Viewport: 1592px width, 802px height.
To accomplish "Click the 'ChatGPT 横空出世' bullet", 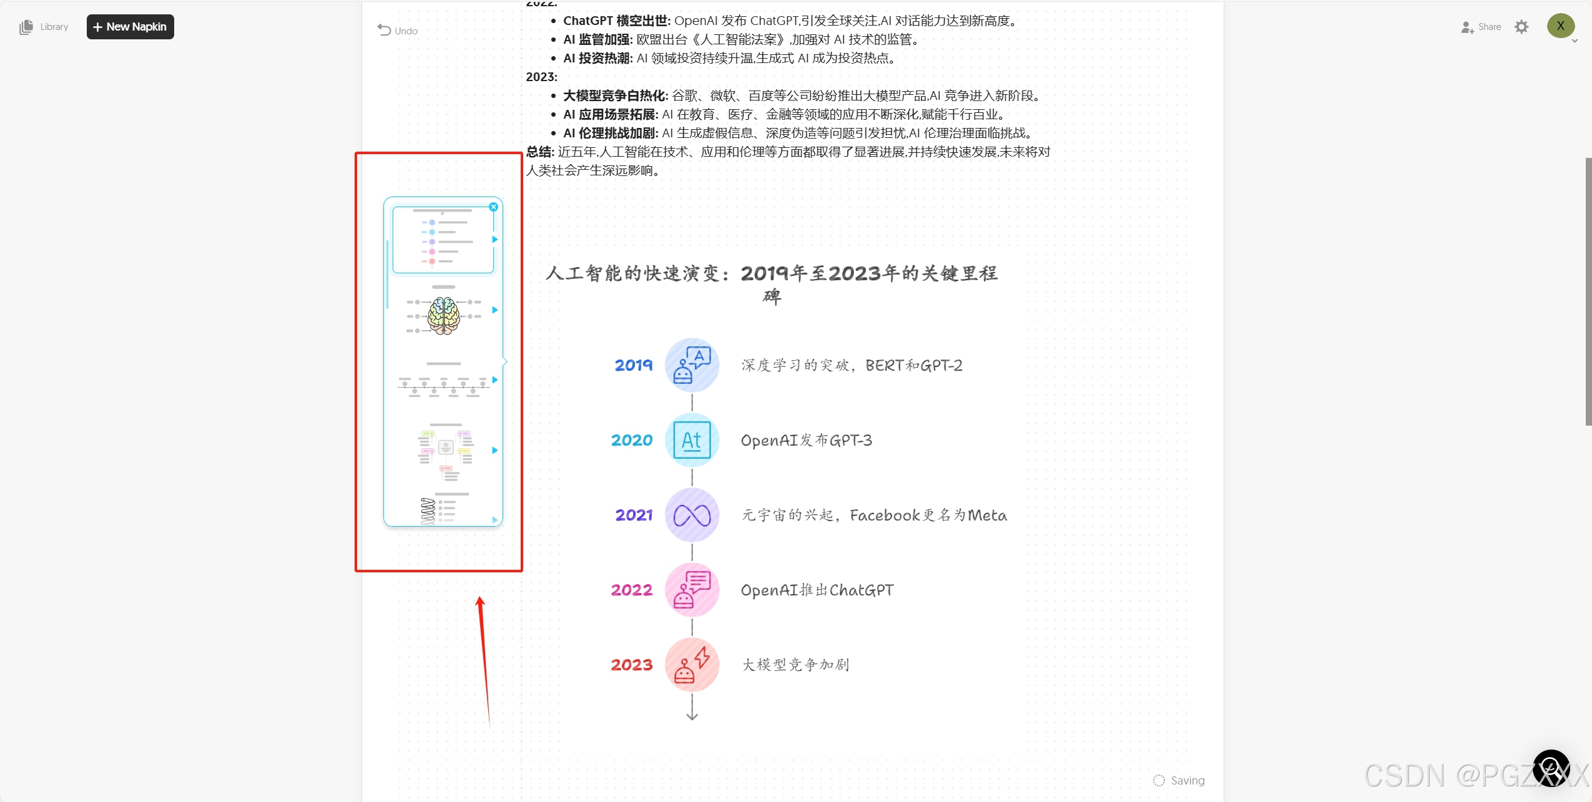I will coord(792,21).
